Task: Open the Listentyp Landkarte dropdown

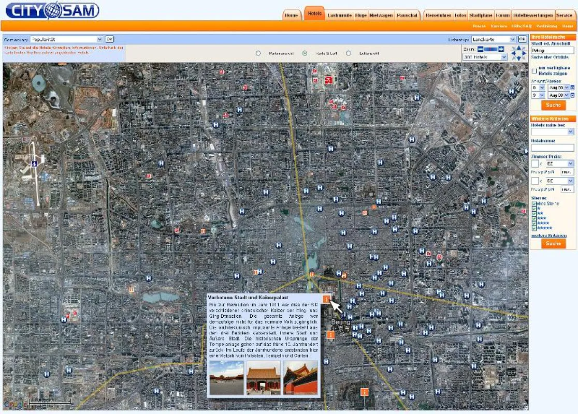Action: pos(493,39)
